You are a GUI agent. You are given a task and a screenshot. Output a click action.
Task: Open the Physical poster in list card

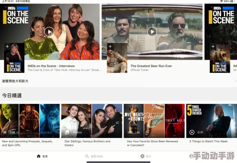click(x=154, y=121)
